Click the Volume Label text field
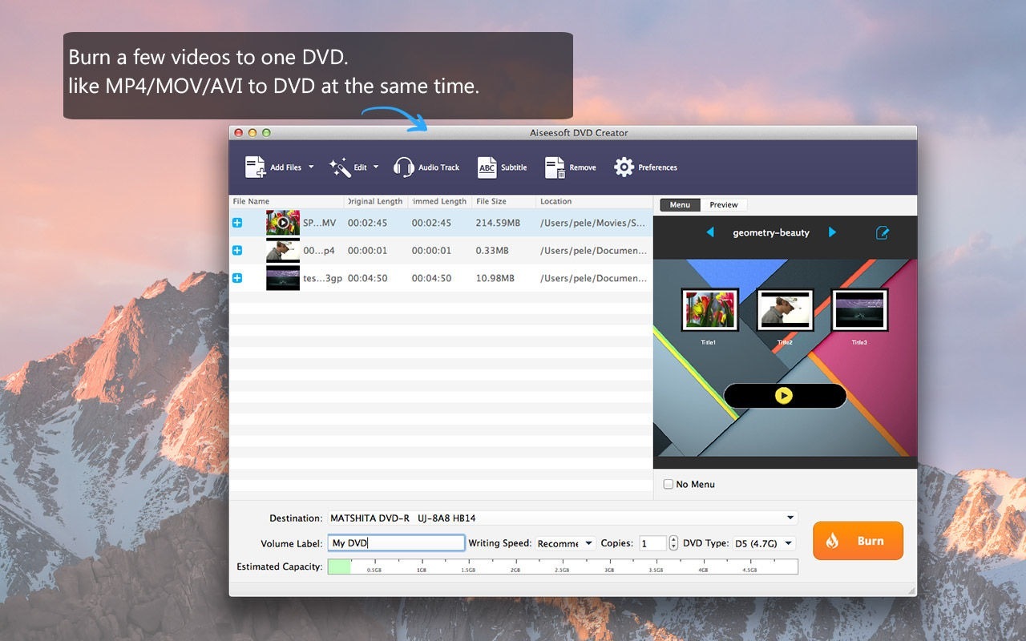Image resolution: width=1026 pixels, height=641 pixels. coord(396,543)
